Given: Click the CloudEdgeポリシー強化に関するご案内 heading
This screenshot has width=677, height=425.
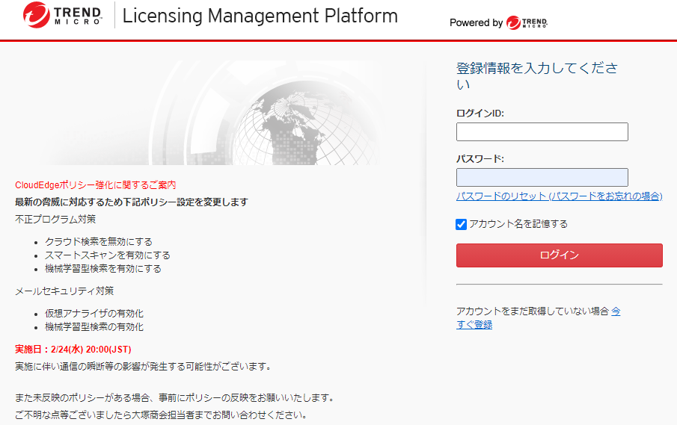Looking at the screenshot, I should pos(96,185).
